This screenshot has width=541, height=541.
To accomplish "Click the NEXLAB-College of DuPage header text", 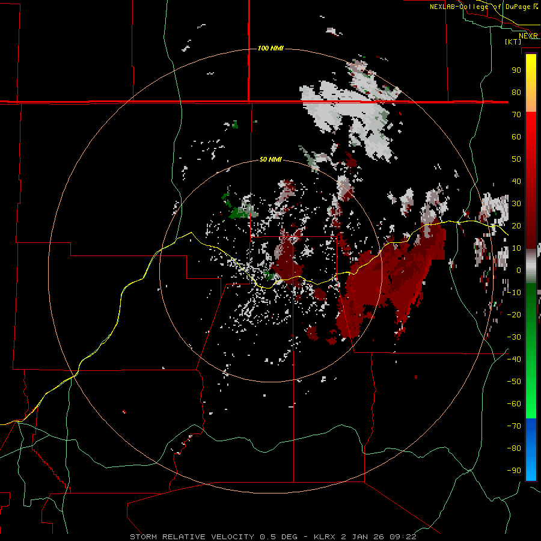I will (x=484, y=7).
